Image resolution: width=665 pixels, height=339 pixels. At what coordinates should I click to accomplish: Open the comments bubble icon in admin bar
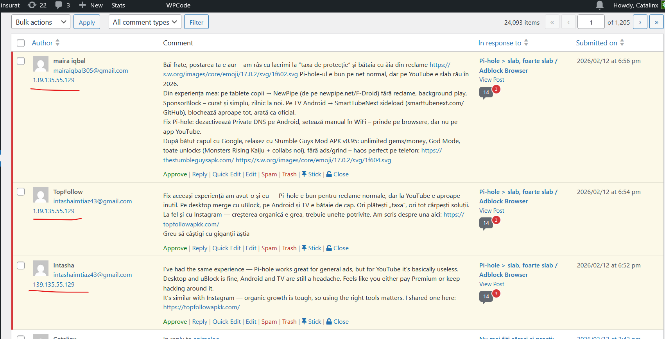click(59, 5)
